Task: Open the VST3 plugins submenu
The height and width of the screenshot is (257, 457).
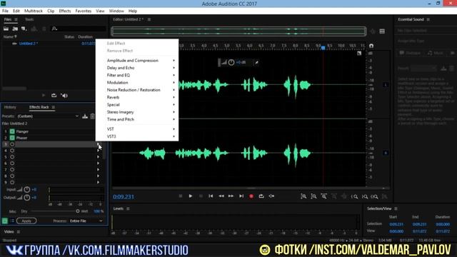Action: pyautogui.click(x=137, y=136)
